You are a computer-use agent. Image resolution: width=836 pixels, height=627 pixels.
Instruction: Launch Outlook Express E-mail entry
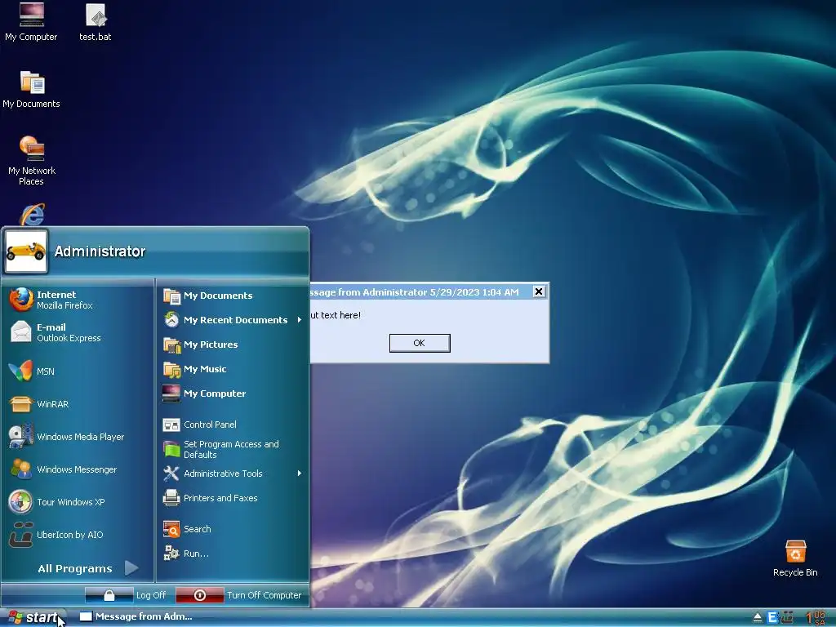click(x=78, y=332)
